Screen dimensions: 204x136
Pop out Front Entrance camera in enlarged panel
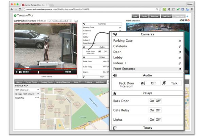point(180,69)
